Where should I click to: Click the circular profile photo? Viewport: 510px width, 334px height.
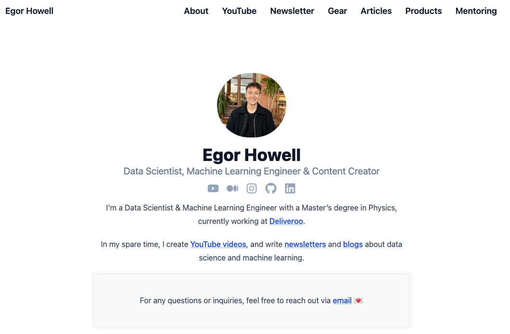251,105
